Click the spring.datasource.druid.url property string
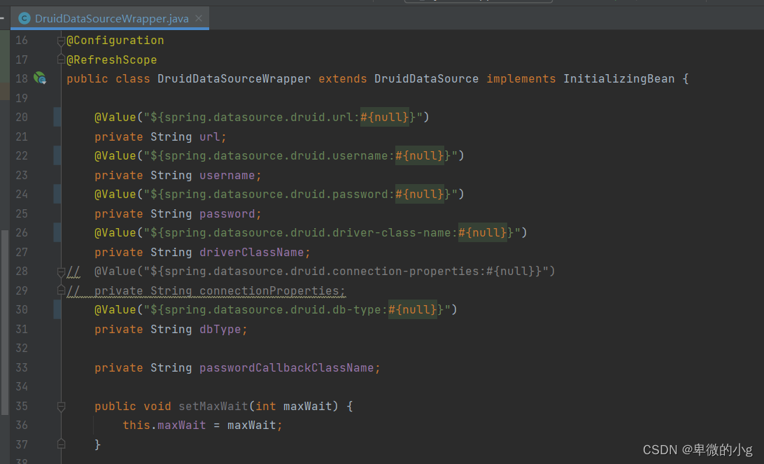Viewport: 764px width, 464px height. point(286,118)
